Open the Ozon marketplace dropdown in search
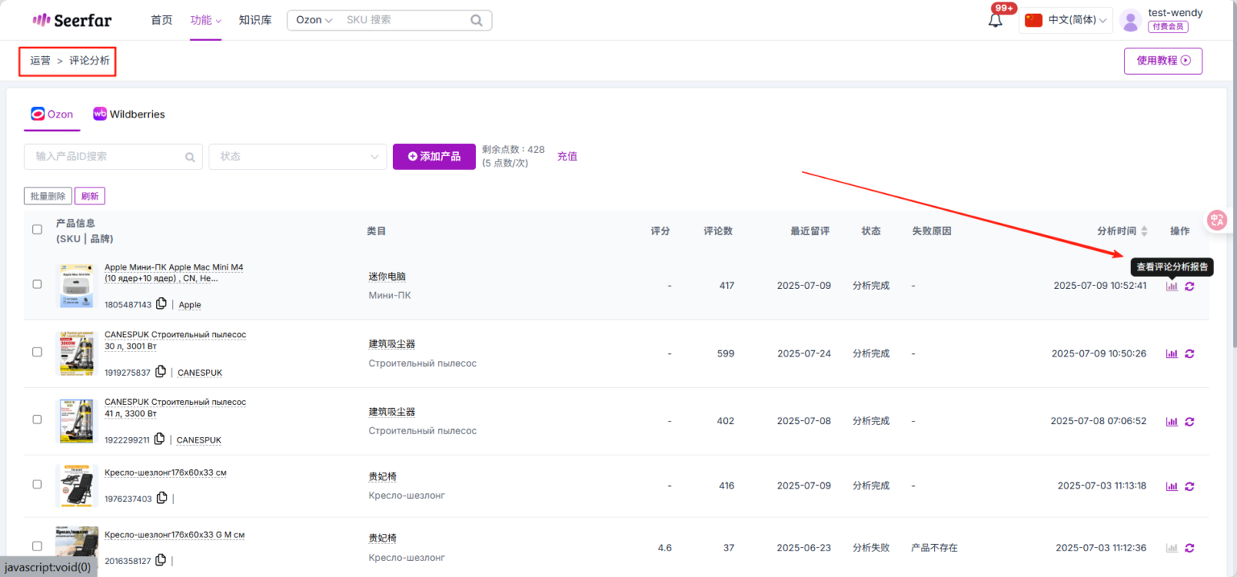The image size is (1237, 577). pos(312,19)
